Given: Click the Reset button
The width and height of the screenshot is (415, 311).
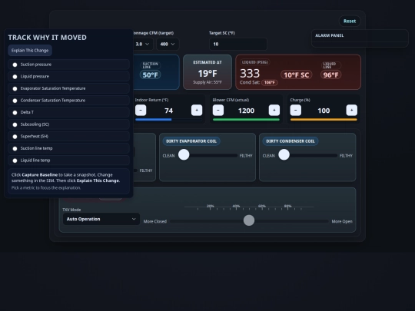Looking at the screenshot, I should click(350, 22).
